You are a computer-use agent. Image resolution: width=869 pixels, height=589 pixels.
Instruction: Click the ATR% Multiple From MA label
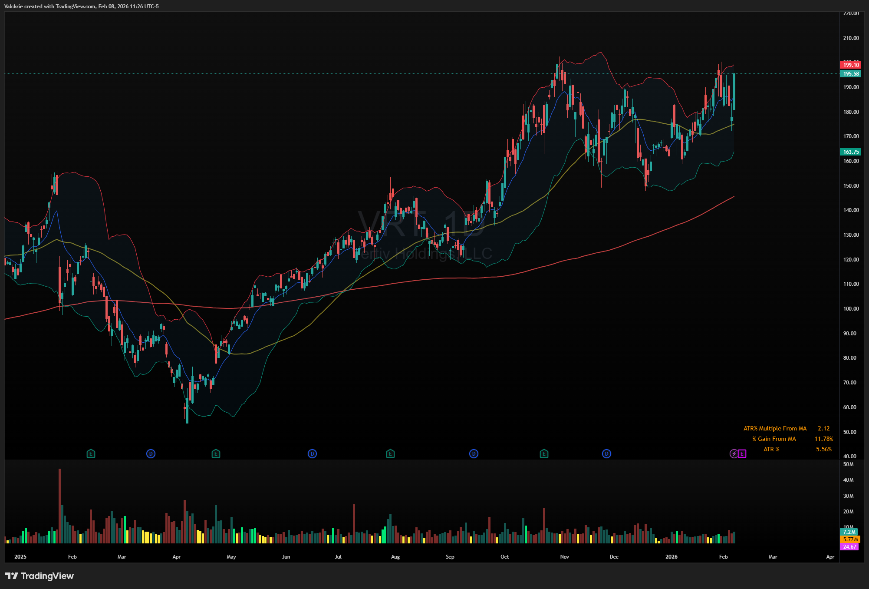point(775,429)
